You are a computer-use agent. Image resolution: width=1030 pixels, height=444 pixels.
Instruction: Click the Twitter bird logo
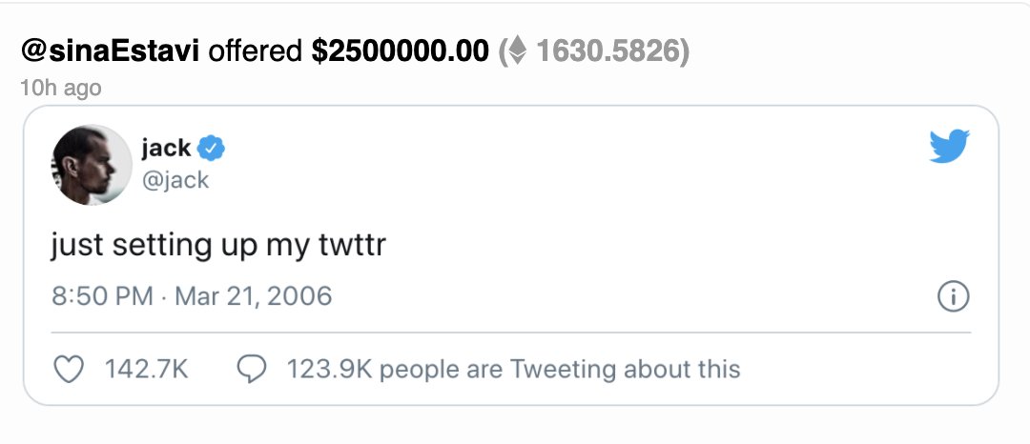click(x=948, y=148)
